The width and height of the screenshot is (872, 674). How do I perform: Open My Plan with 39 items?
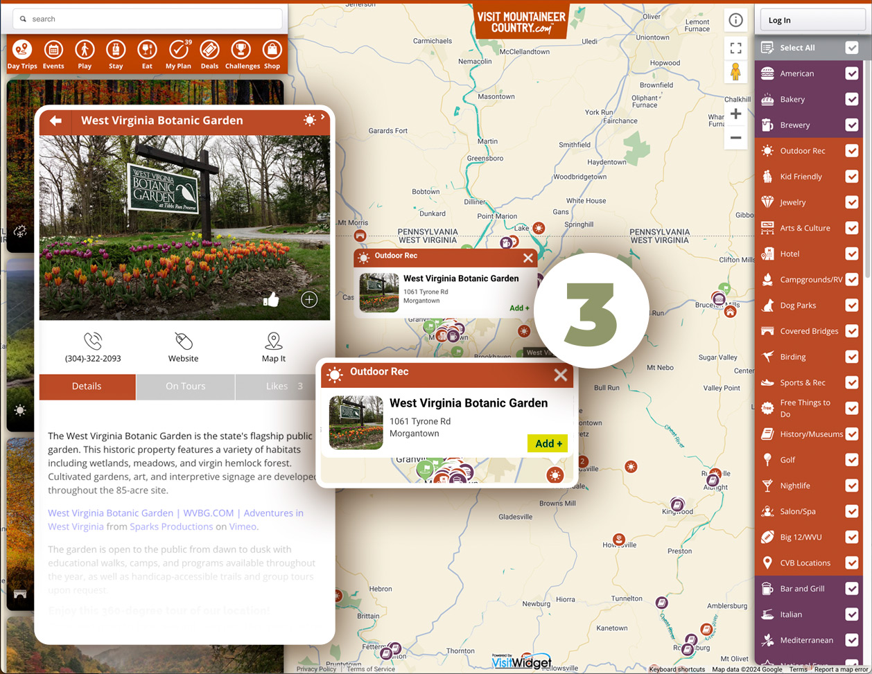[178, 55]
